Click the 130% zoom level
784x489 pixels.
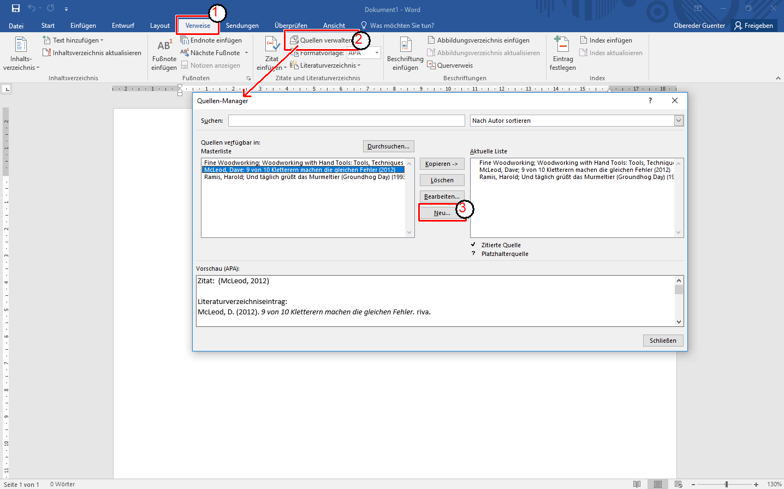774,485
